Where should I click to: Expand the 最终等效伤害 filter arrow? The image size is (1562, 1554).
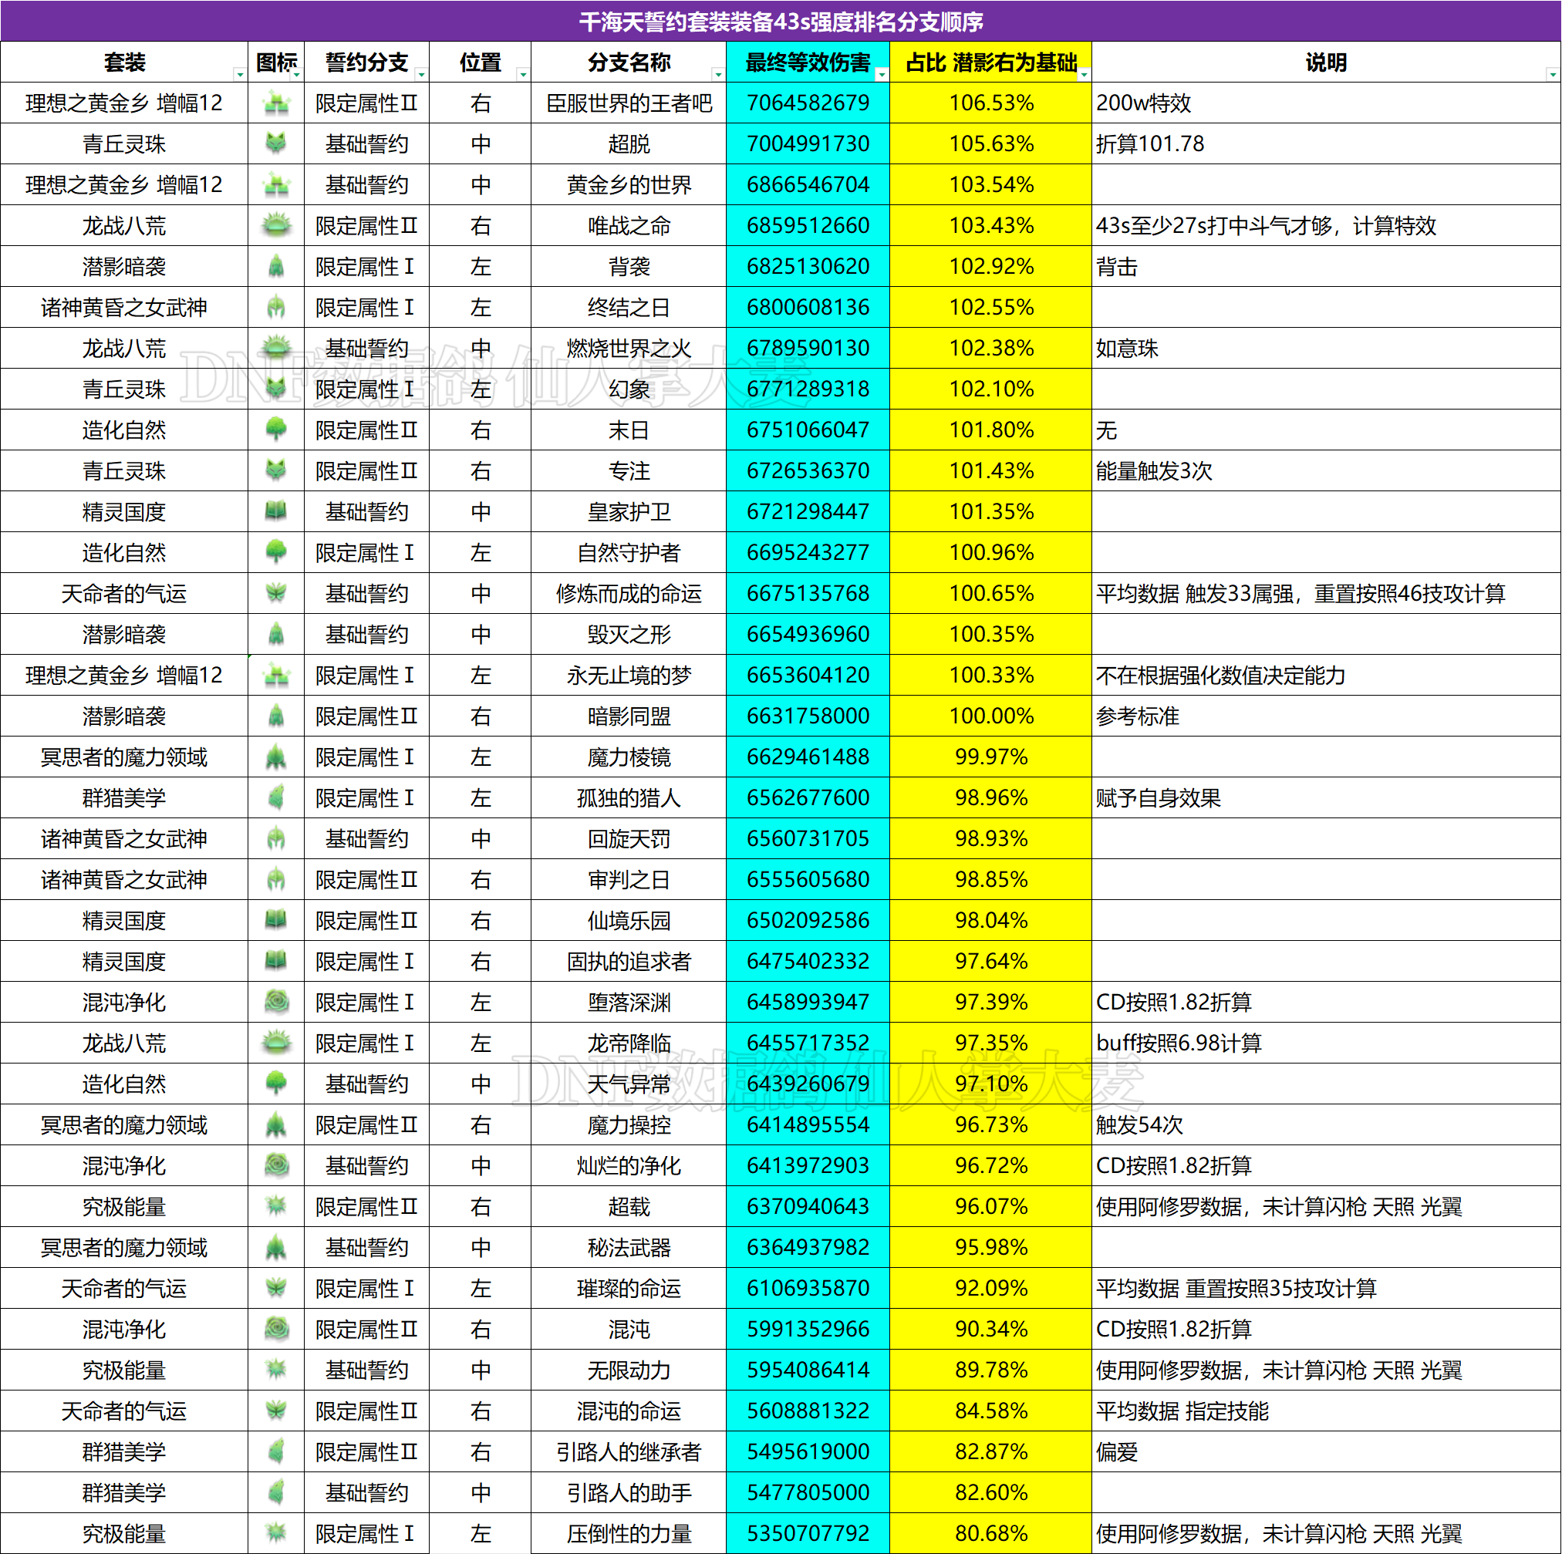pos(881,74)
